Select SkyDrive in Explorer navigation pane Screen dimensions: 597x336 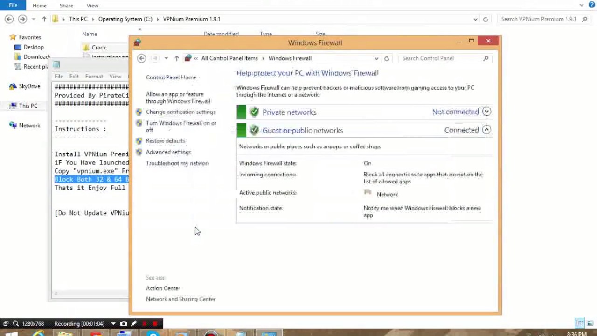(29, 86)
